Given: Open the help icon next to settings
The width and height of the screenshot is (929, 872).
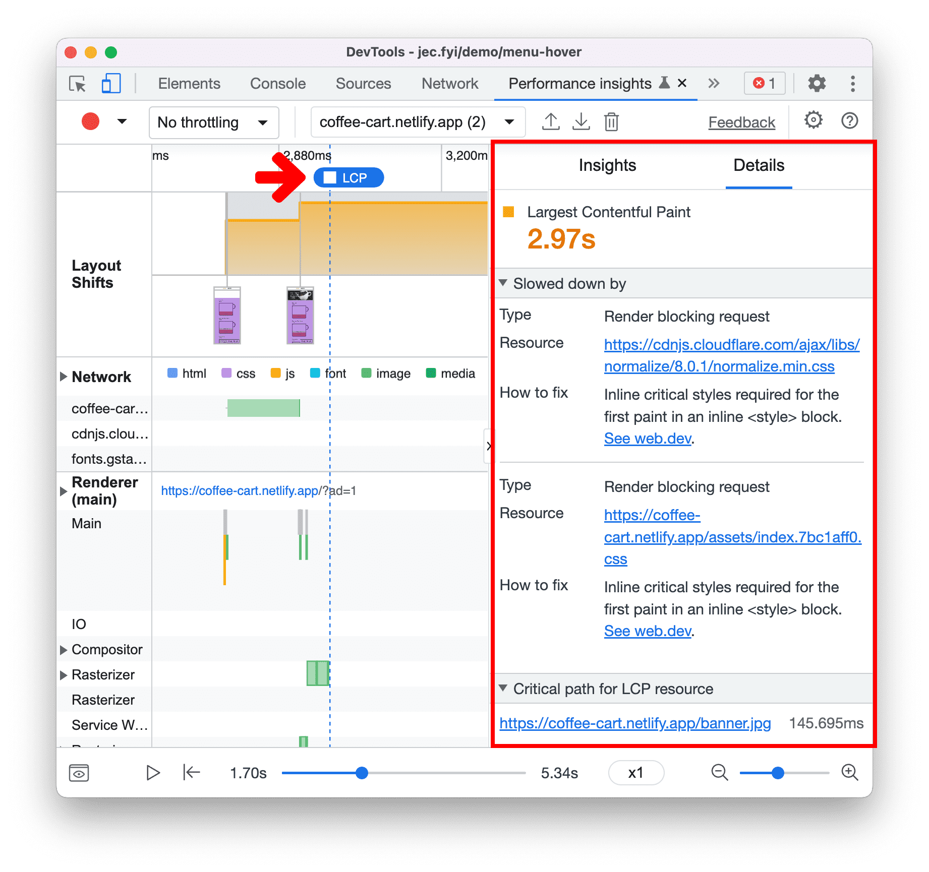Looking at the screenshot, I should point(849,120).
